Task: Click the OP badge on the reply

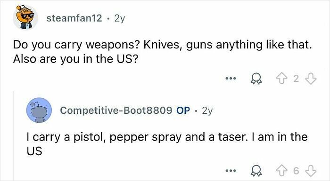Action: (x=183, y=110)
